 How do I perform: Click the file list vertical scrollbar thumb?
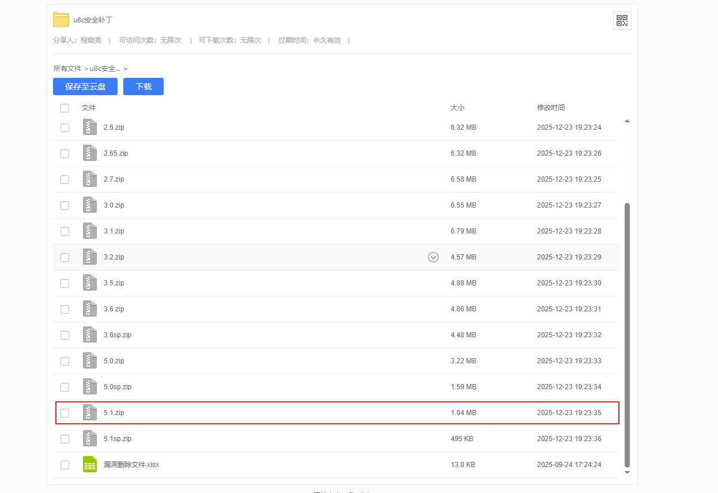(627, 335)
